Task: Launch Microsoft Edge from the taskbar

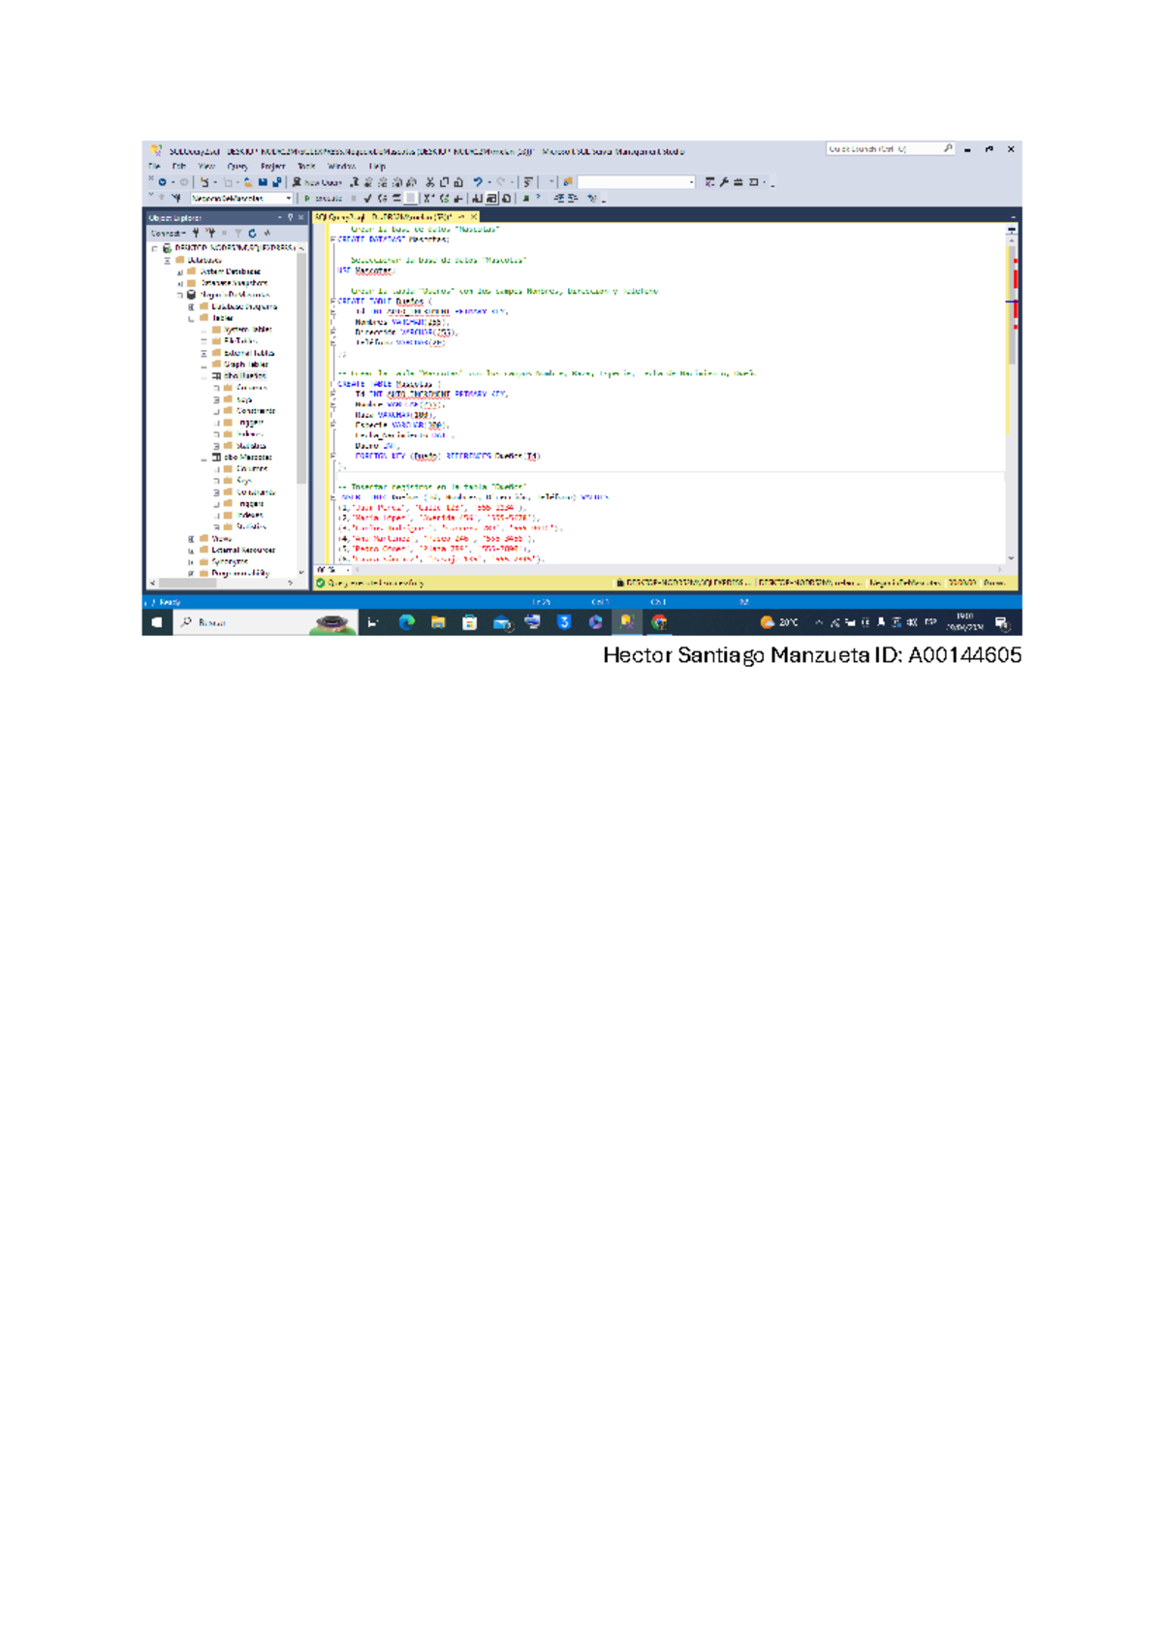Action: tap(406, 622)
